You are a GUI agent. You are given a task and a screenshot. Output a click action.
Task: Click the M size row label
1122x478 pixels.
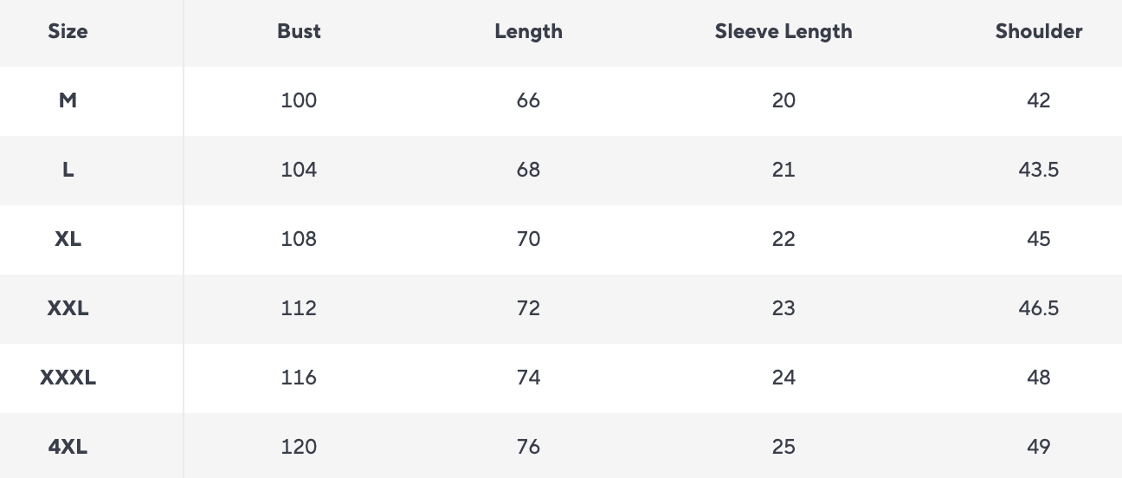(68, 100)
